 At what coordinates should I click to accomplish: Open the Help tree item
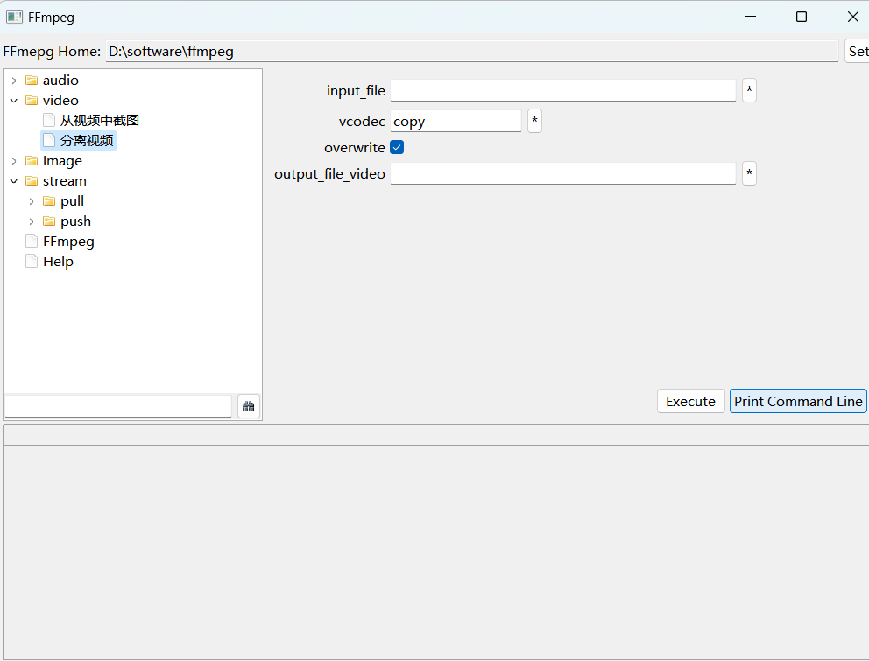coord(58,262)
